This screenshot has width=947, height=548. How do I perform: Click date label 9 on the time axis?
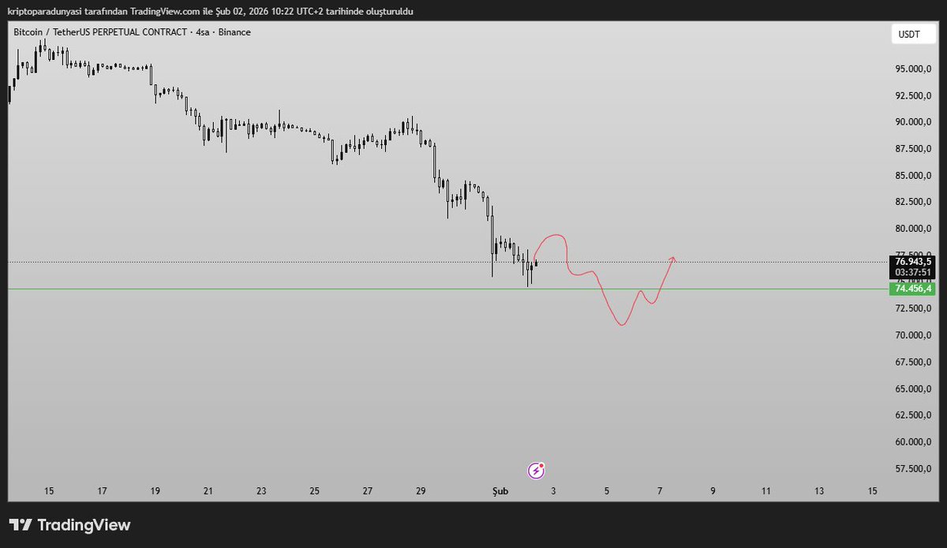(713, 491)
